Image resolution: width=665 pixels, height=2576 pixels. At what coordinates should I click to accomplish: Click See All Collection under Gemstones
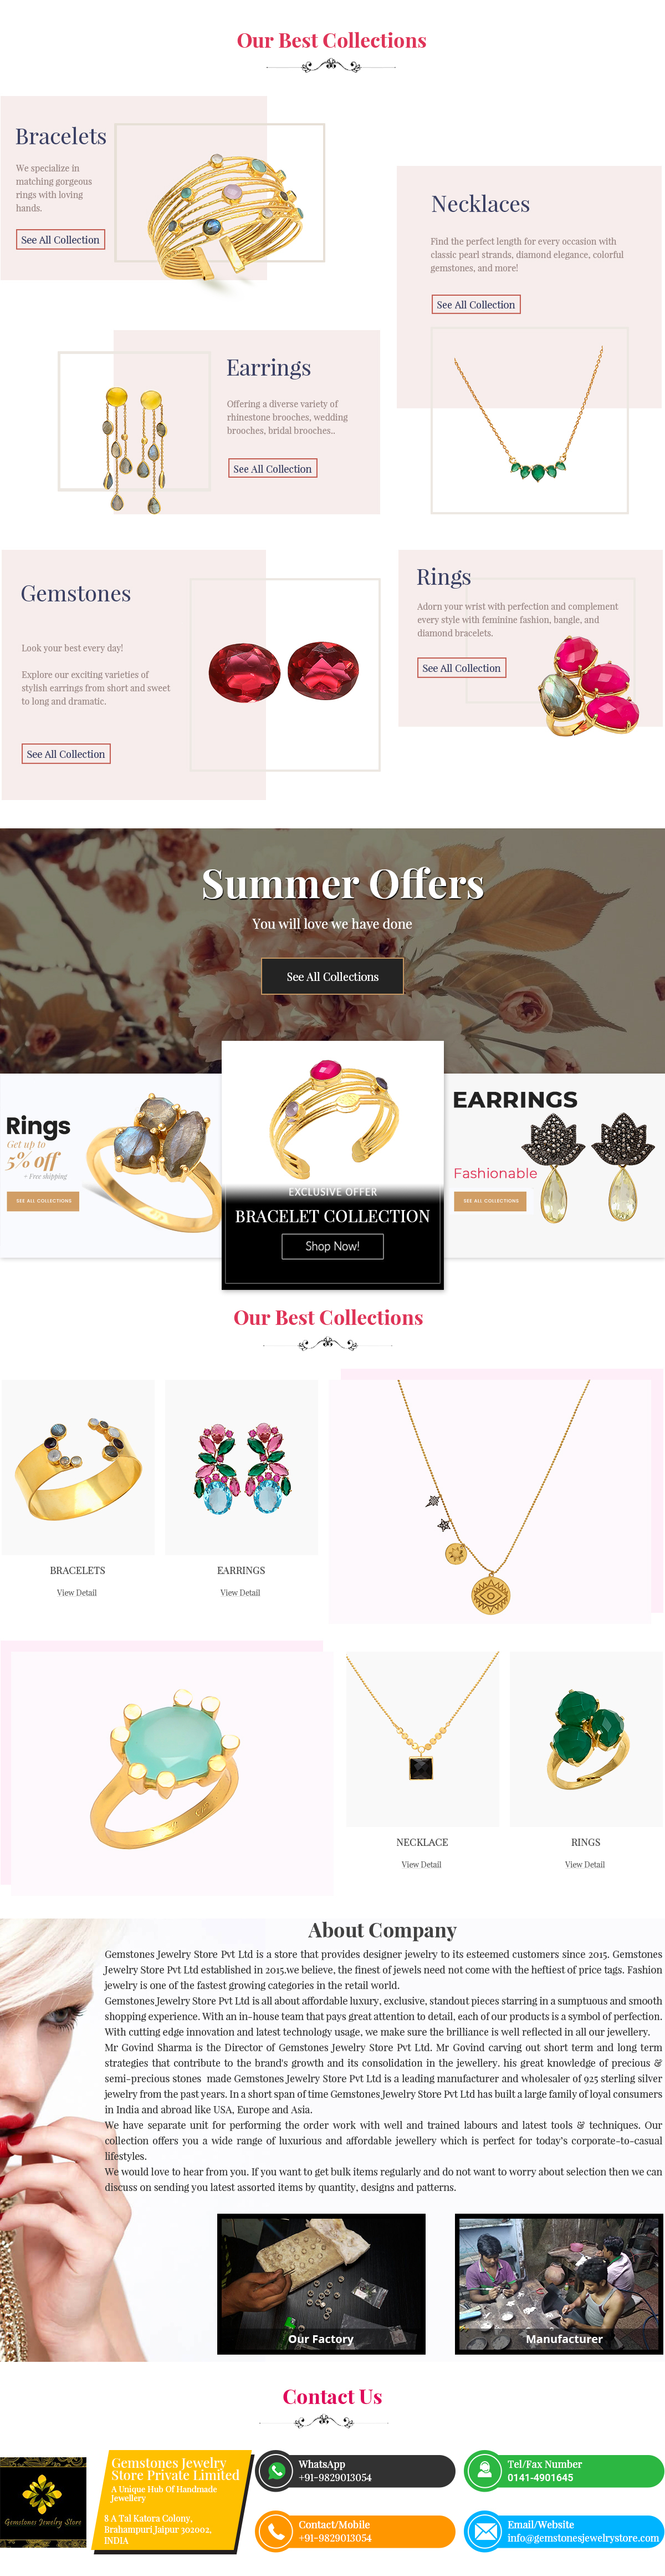click(x=66, y=754)
